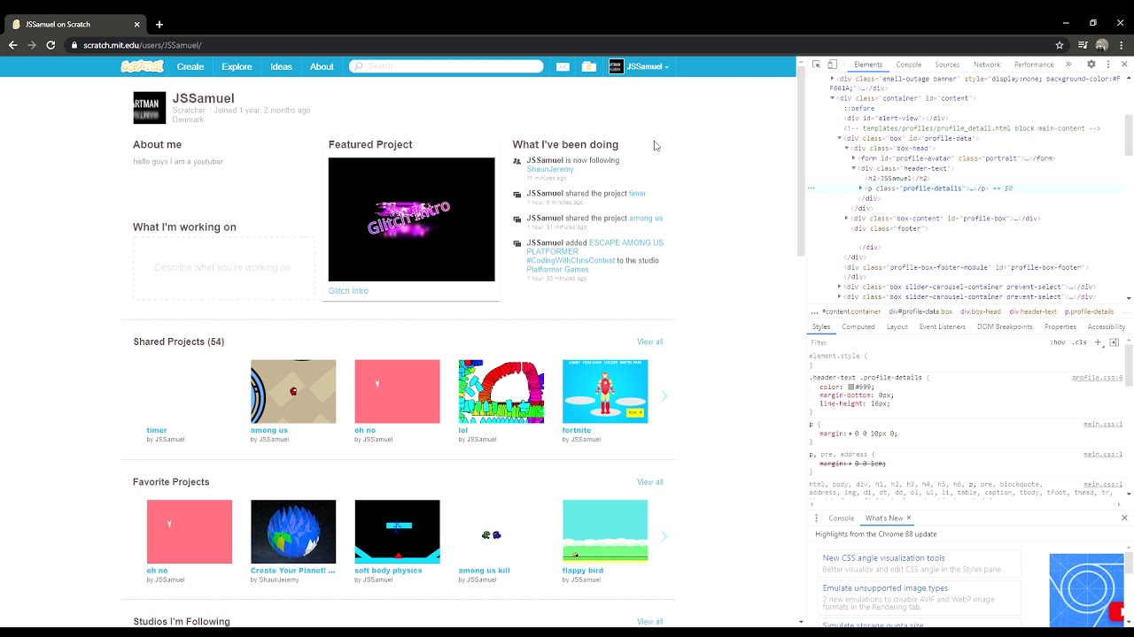Screen dimensions: 1134x637
Task: Open New CSS angle visualization tools link
Action: 883,558
